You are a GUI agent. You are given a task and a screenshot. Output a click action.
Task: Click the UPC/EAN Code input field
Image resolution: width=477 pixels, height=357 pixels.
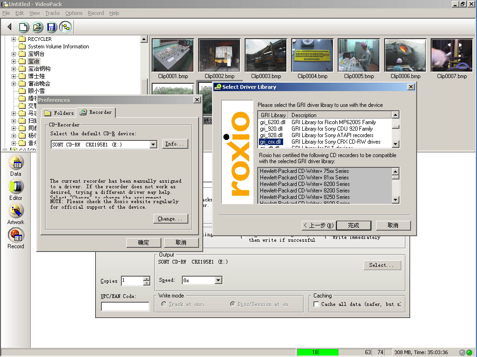click(125, 306)
